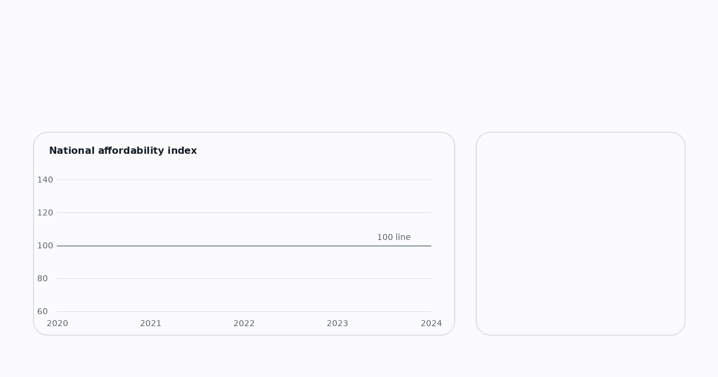Click the horizontal gridline at 120

pyautogui.click(x=244, y=212)
